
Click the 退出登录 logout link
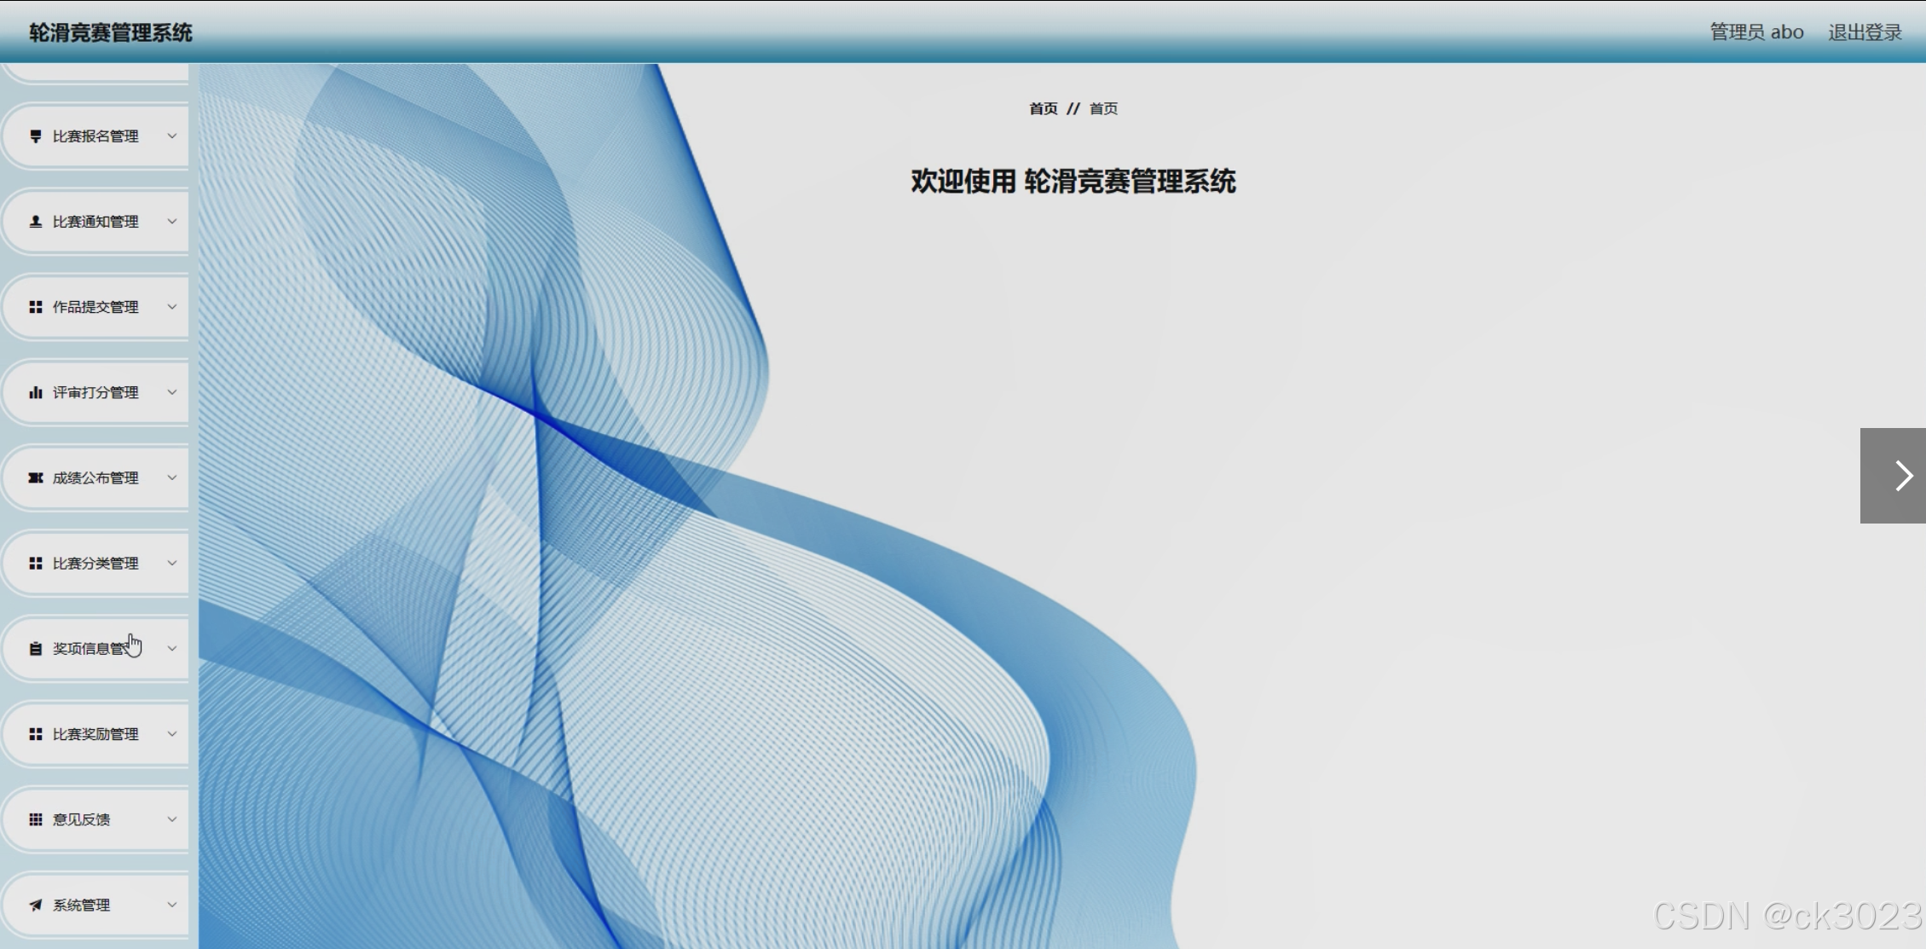point(1865,32)
